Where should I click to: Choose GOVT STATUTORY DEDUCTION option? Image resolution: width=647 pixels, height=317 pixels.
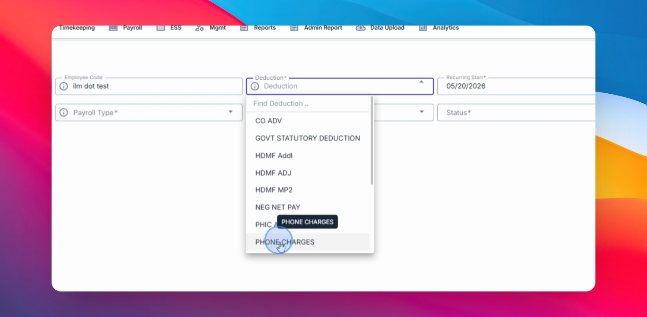308,138
